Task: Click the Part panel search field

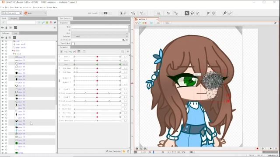Action: (21, 22)
